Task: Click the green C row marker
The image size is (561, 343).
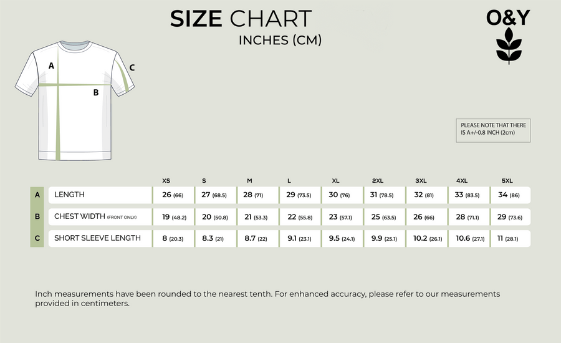Action: [37, 238]
